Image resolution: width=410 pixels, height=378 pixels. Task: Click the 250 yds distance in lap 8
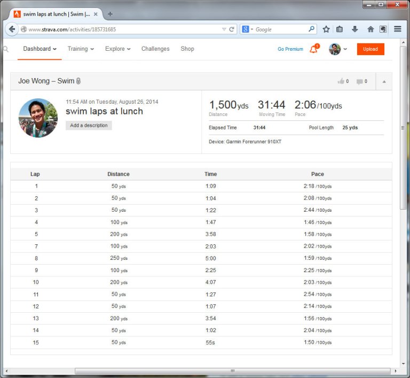pos(119,258)
